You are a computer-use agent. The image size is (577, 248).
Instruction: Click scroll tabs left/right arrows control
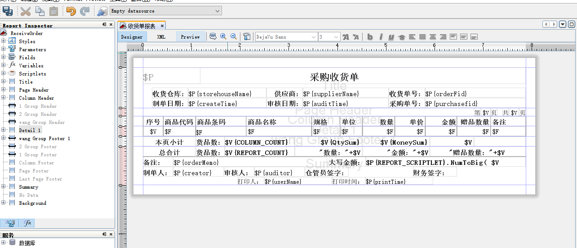(x=550, y=24)
